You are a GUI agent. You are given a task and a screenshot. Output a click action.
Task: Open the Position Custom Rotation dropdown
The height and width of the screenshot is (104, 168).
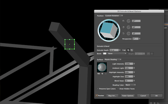[x=114, y=16]
